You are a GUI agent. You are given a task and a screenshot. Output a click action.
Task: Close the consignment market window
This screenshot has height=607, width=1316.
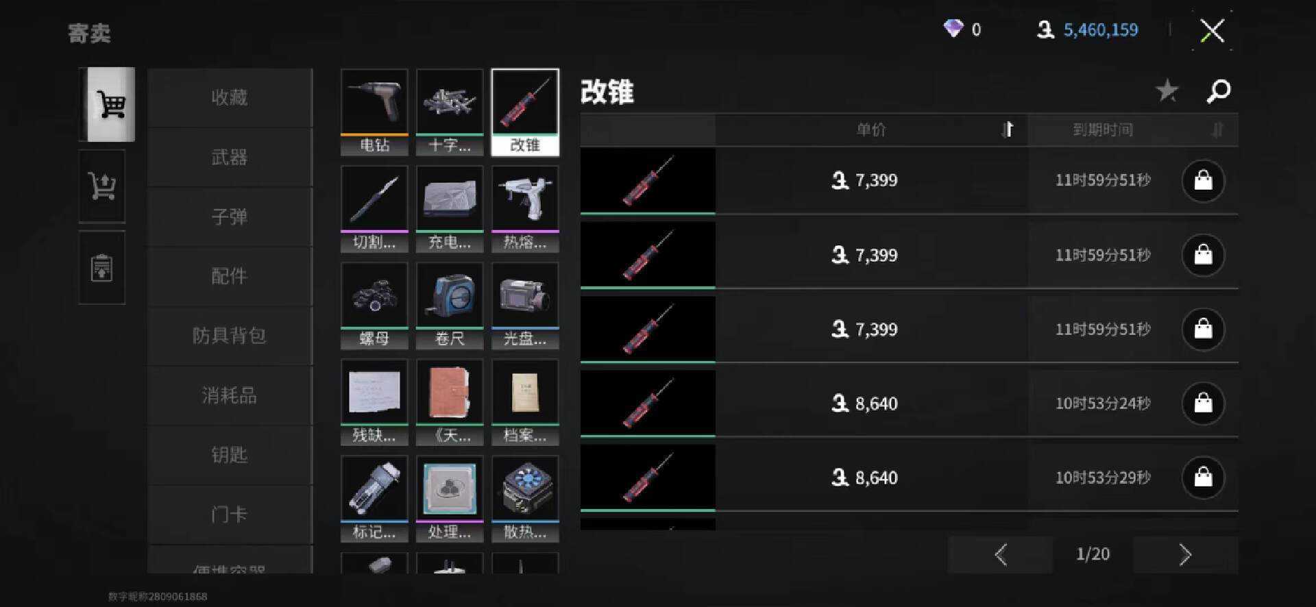click(1212, 30)
